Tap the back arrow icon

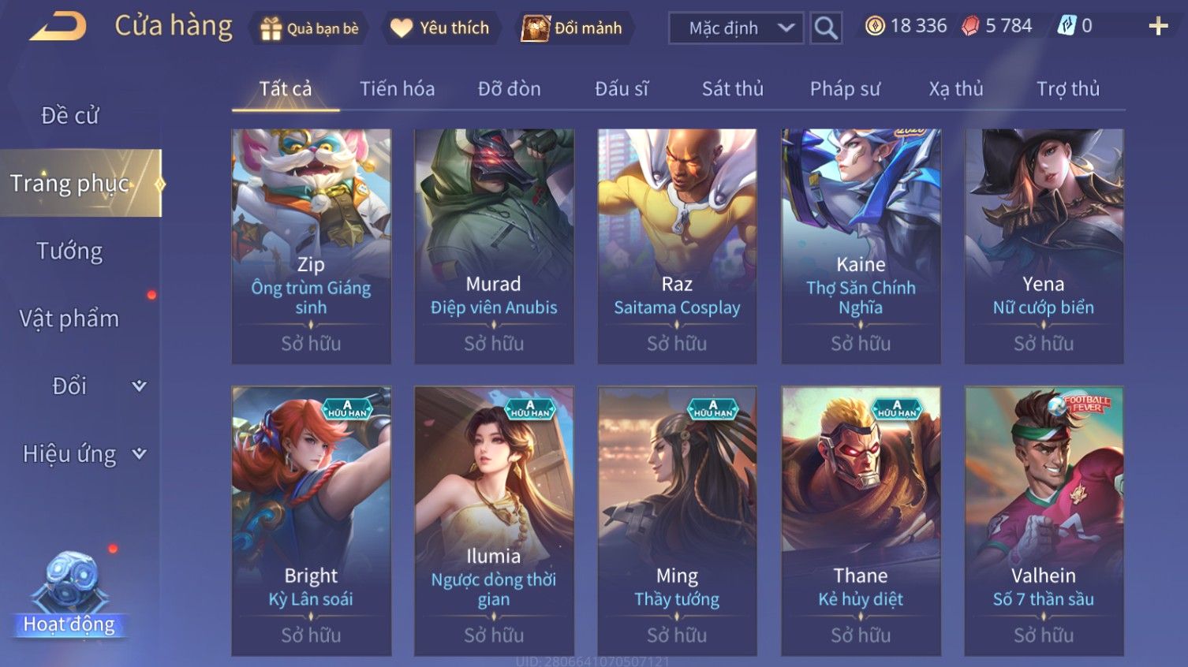click(58, 26)
